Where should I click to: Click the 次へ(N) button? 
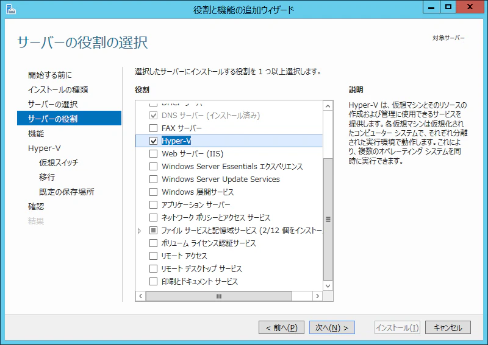pos(332,327)
